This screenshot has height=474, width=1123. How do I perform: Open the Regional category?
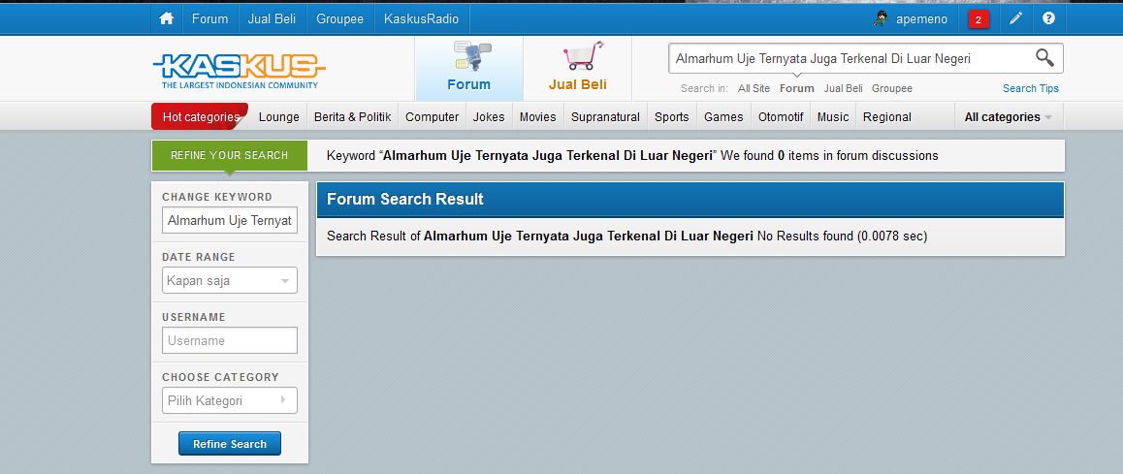coord(887,116)
